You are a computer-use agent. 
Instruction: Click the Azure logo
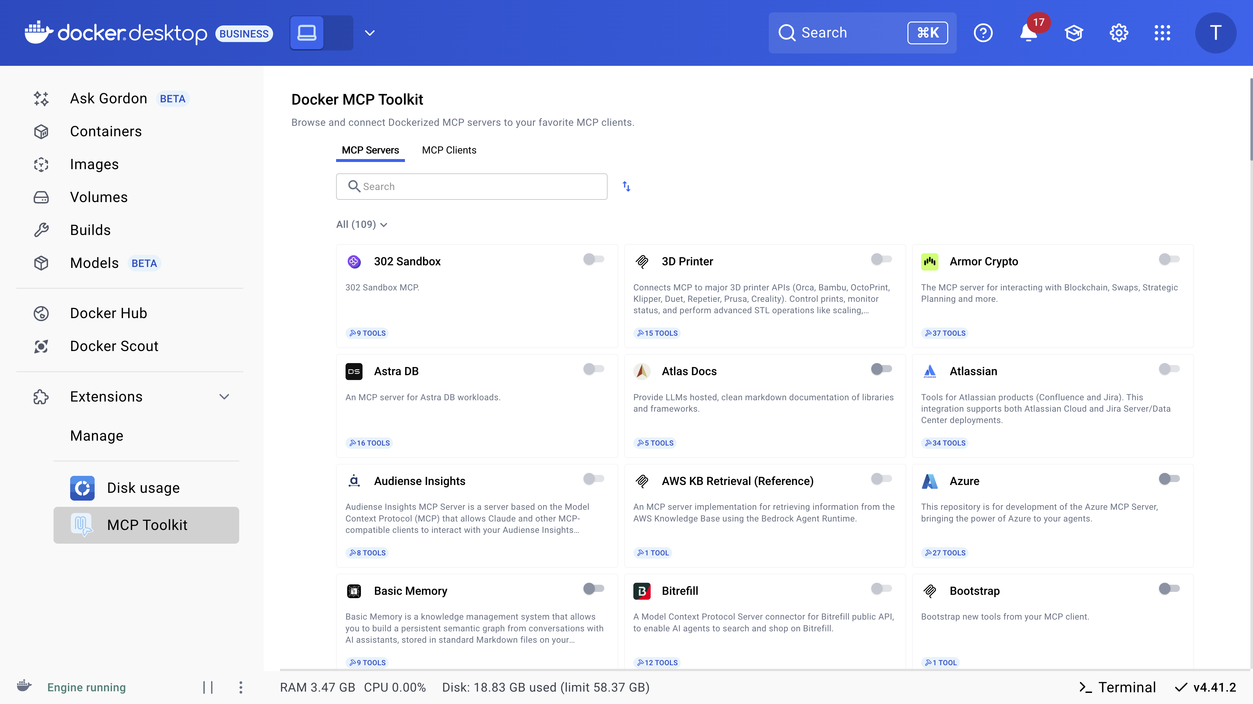930,481
